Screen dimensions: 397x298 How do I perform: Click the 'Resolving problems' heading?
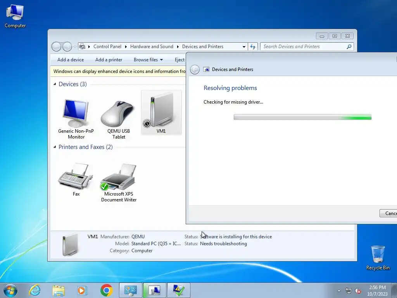click(230, 88)
